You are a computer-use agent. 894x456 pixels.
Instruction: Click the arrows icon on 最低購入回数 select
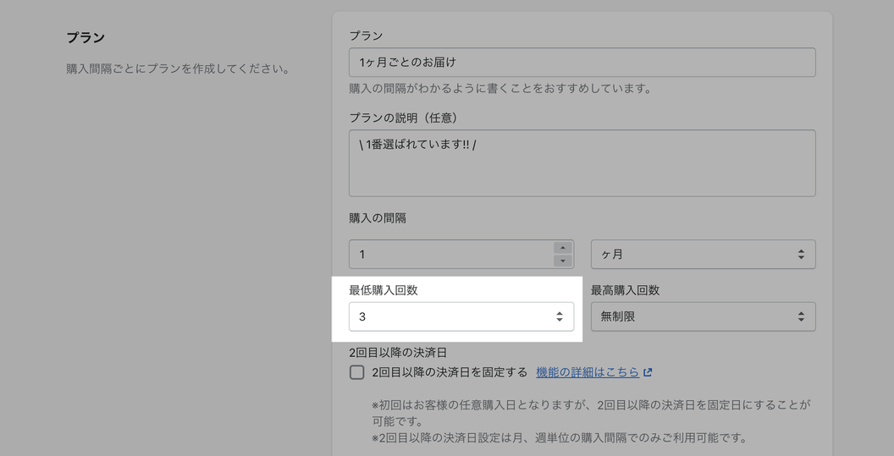pos(559,316)
